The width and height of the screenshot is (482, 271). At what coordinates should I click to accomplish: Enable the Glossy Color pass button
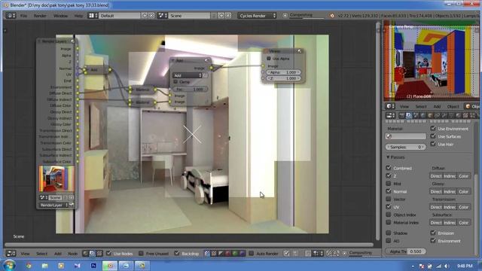(x=464, y=191)
